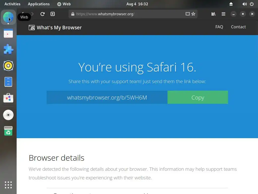Maximize the browser window
Viewport: 258px width, 194px height.
[243, 14]
